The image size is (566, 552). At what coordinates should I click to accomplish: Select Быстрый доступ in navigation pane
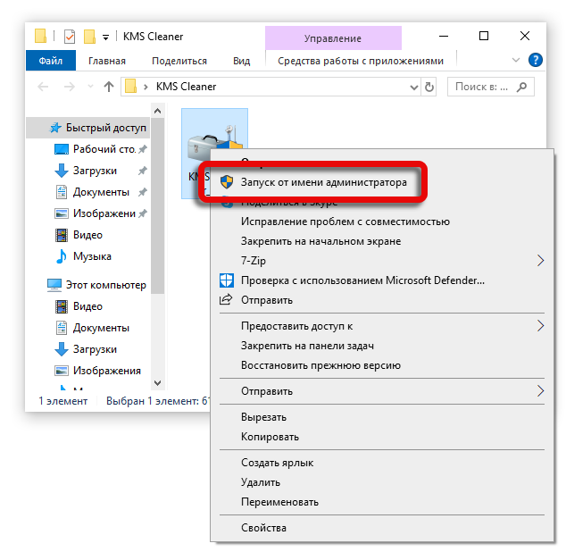pyautogui.click(x=88, y=128)
